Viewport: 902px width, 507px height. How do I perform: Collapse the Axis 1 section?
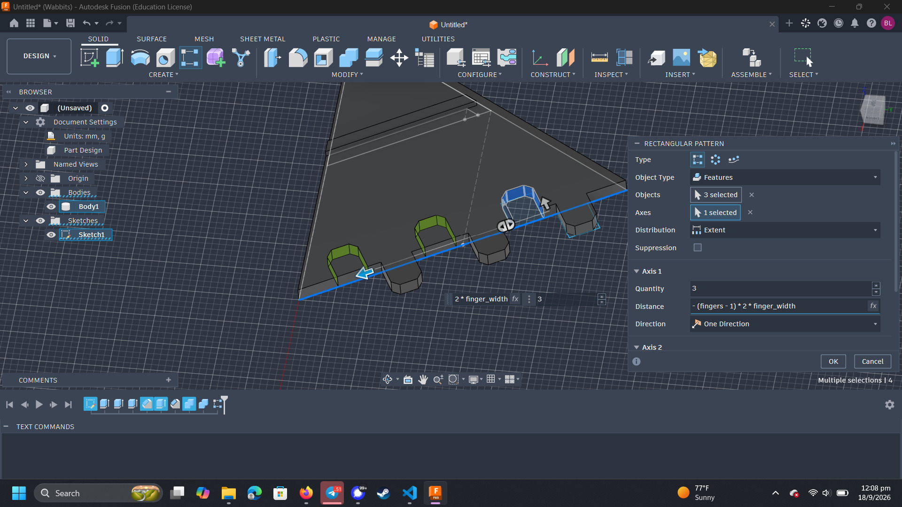tap(637, 271)
